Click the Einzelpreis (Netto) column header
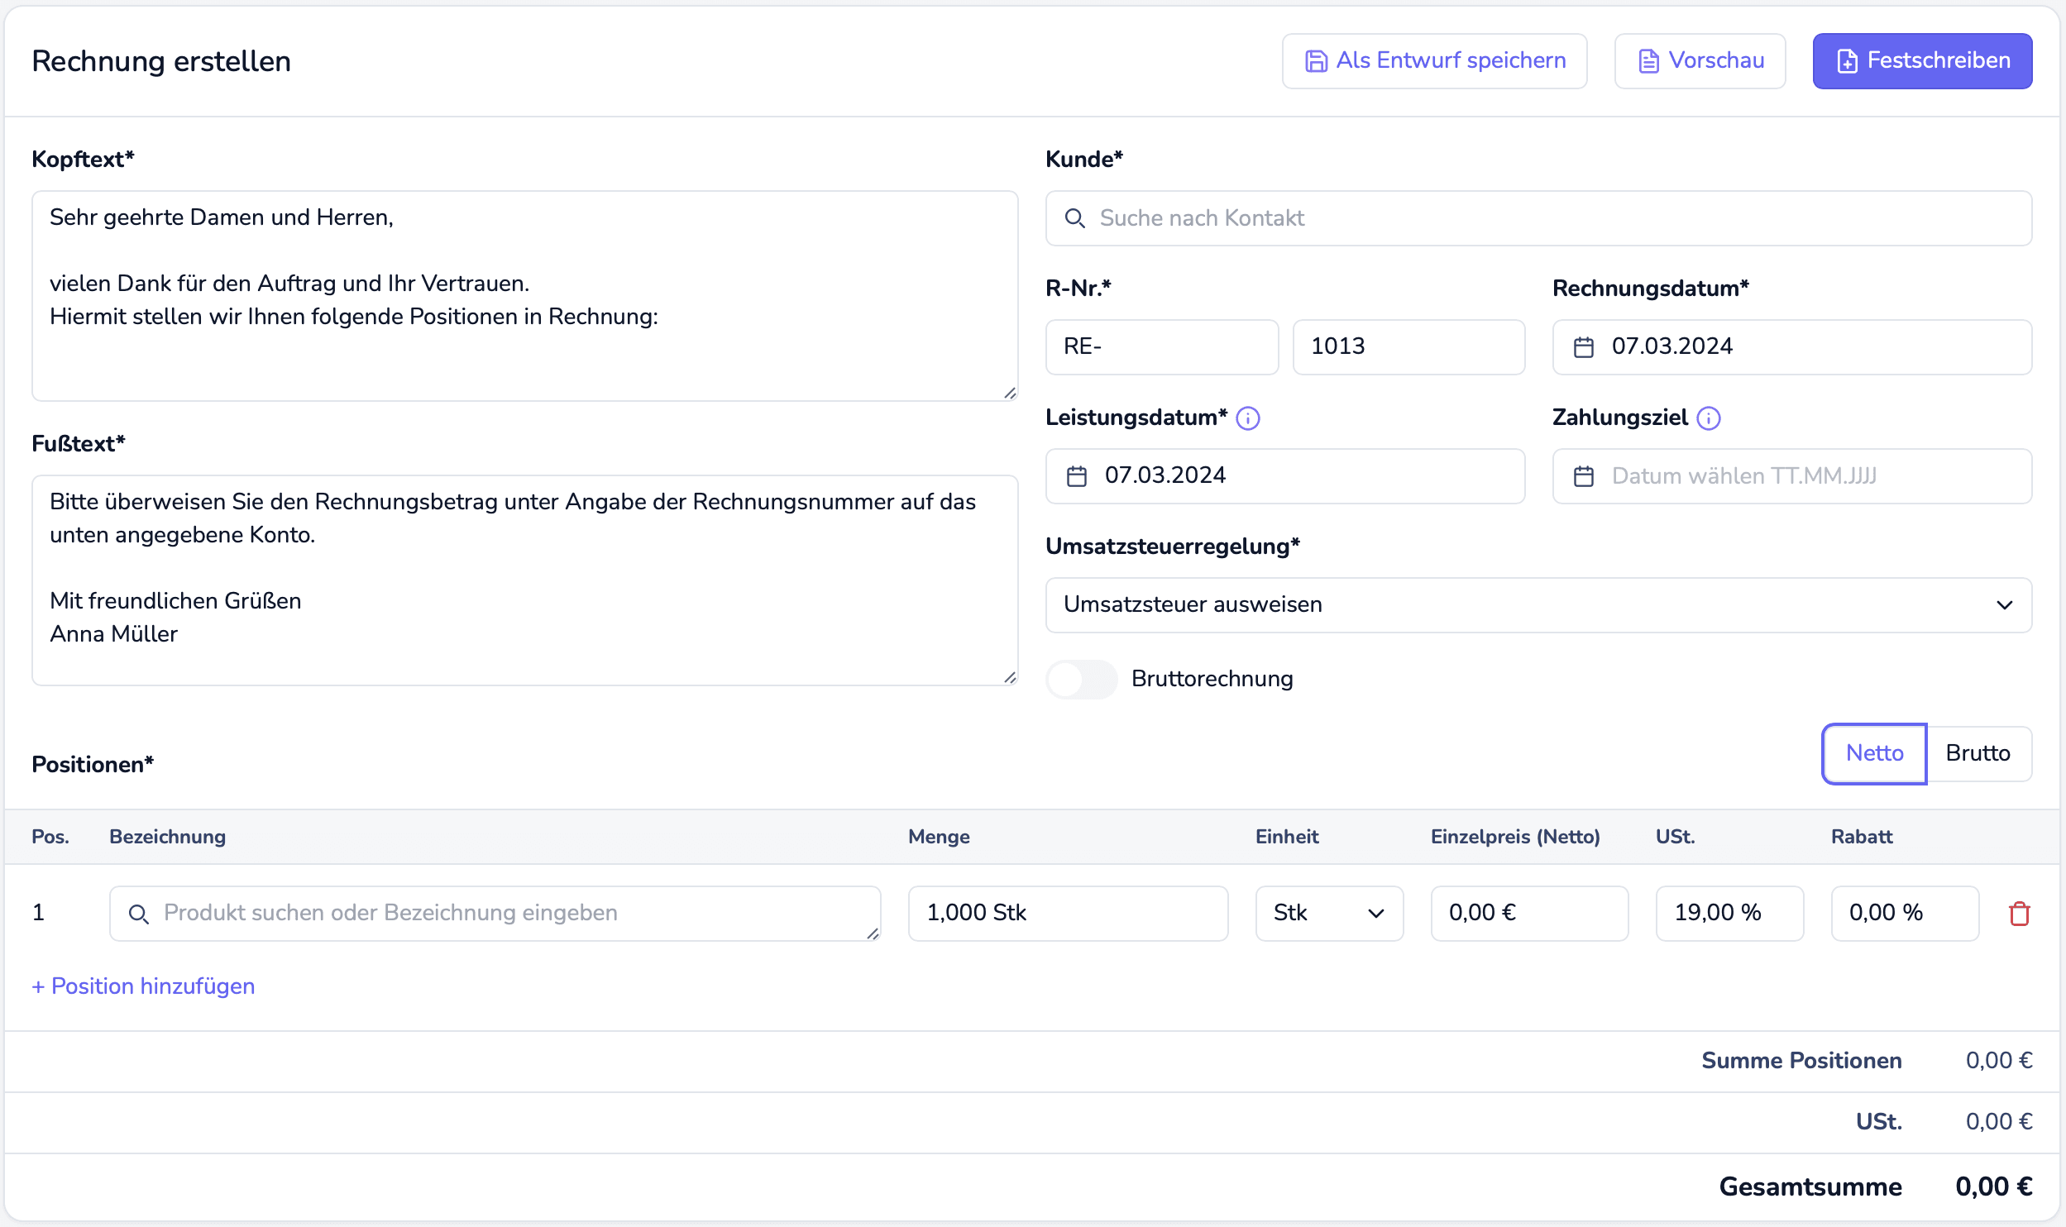2066x1227 pixels. pos(1515,837)
